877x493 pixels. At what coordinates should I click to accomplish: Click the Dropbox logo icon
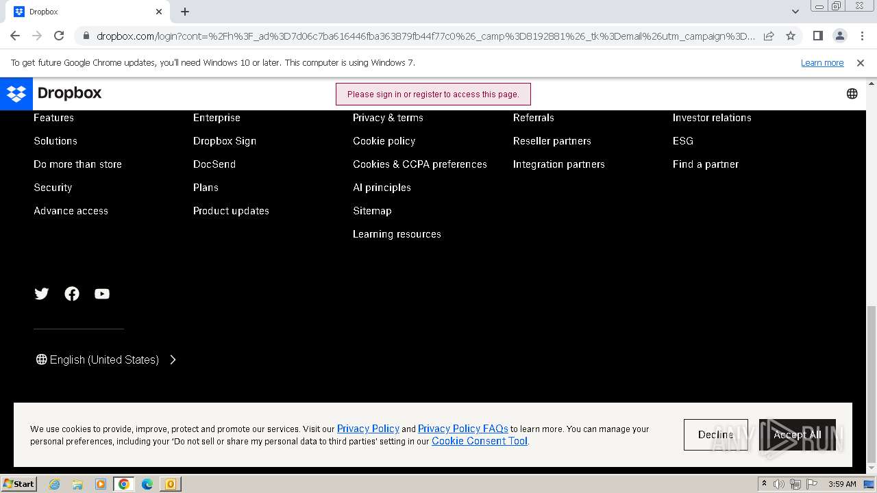(x=16, y=94)
